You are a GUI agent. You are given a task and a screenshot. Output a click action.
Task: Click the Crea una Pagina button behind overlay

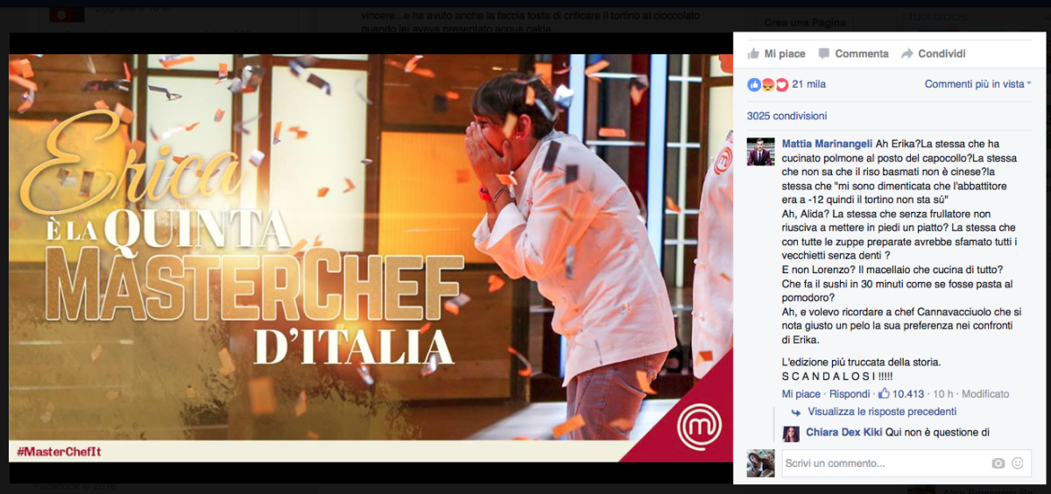click(805, 23)
